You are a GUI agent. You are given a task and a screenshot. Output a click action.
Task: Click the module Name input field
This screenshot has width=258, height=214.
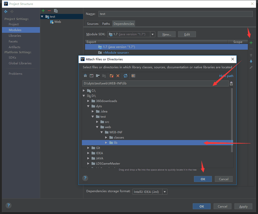point(175,14)
